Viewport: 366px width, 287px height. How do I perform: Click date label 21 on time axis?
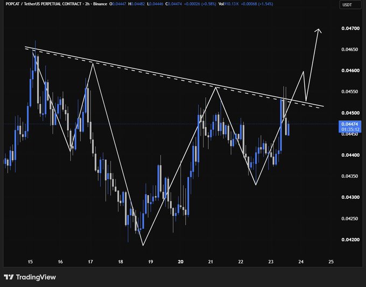click(210, 262)
